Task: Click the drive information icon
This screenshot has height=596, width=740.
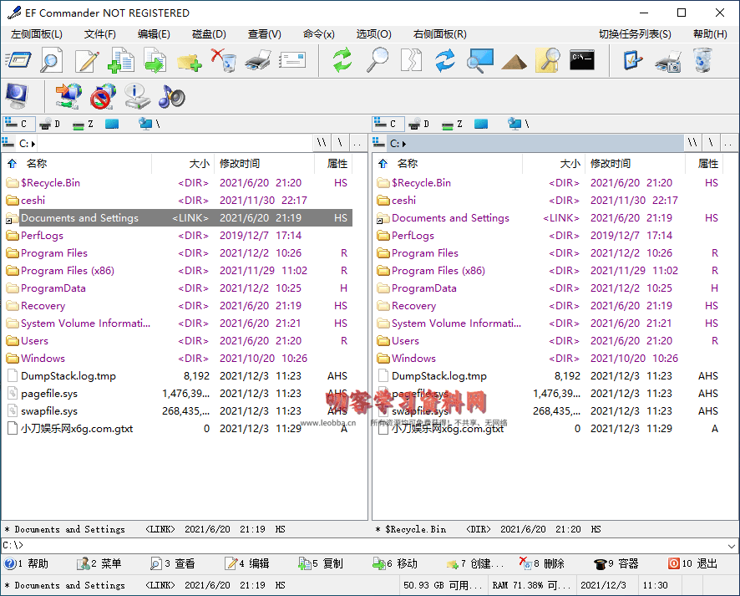Action: click(x=137, y=95)
